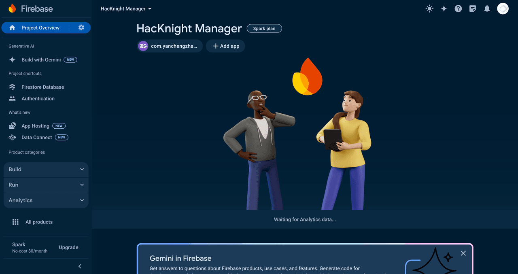The width and height of the screenshot is (518, 274).
Task: Dismiss the Gemini in Firebase banner
Action: (463, 253)
